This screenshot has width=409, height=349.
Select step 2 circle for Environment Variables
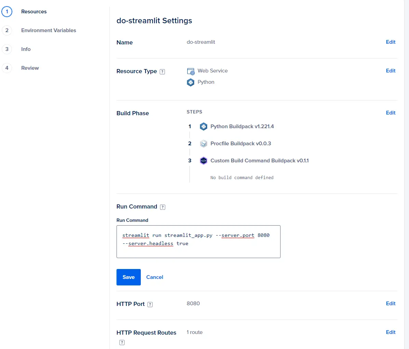[x=7, y=30]
